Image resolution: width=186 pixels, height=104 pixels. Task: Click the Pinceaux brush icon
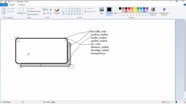[x=57, y=10]
